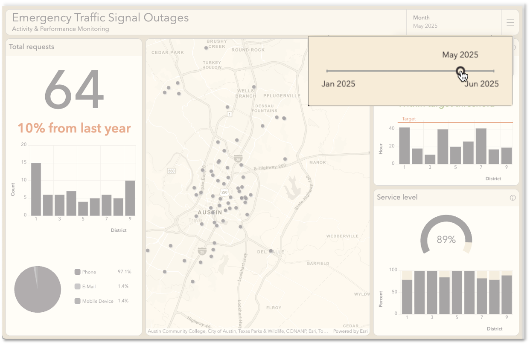Select the E-Mail legend marker
The width and height of the screenshot is (530, 345).
click(x=77, y=286)
